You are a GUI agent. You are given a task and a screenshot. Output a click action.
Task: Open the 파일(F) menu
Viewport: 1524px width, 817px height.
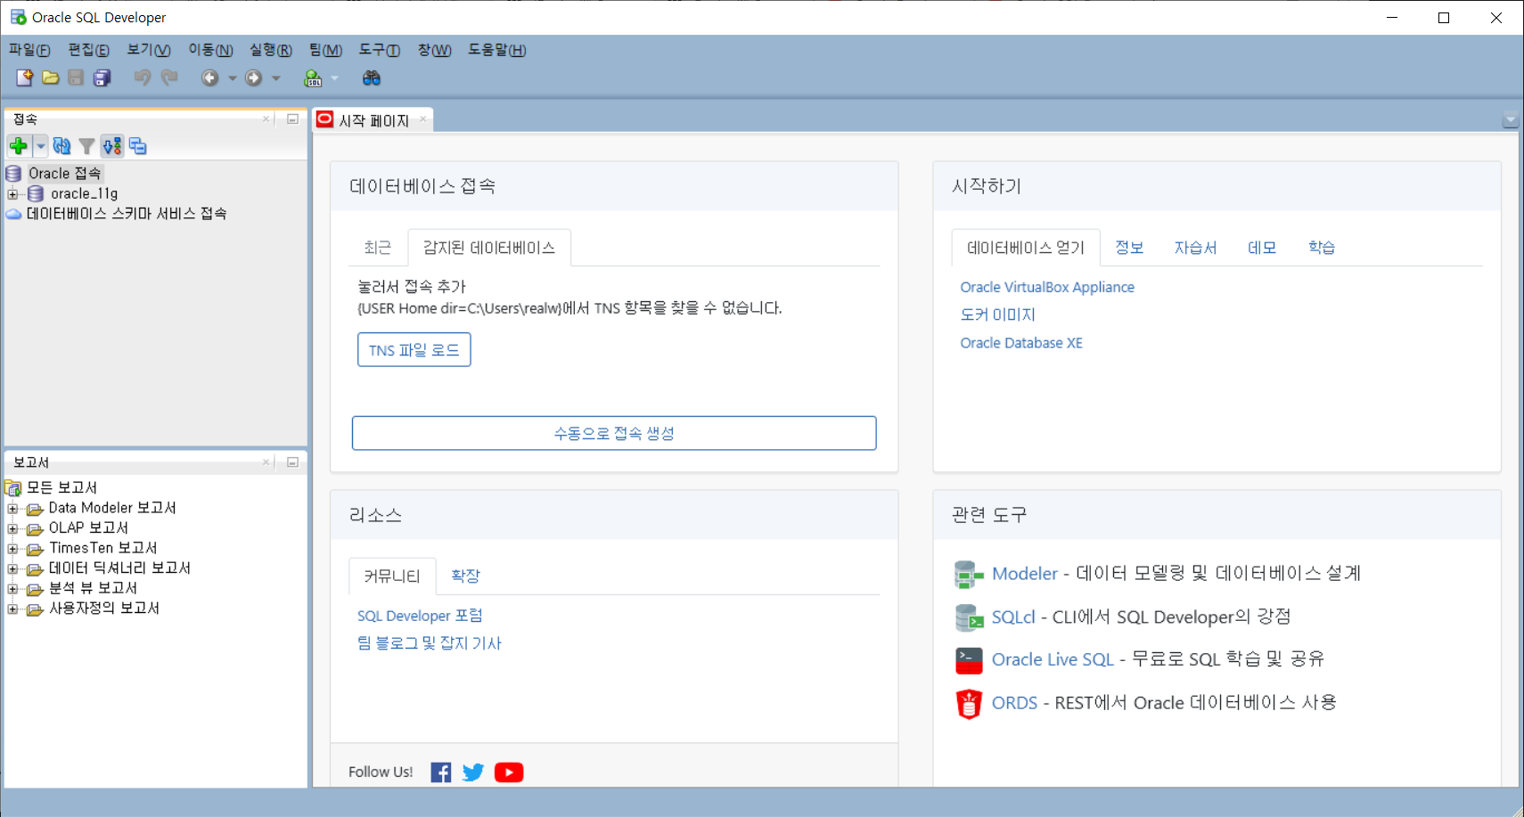point(29,50)
